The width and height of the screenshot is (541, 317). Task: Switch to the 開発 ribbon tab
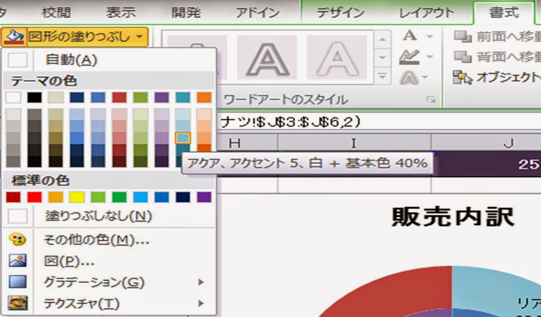click(186, 13)
